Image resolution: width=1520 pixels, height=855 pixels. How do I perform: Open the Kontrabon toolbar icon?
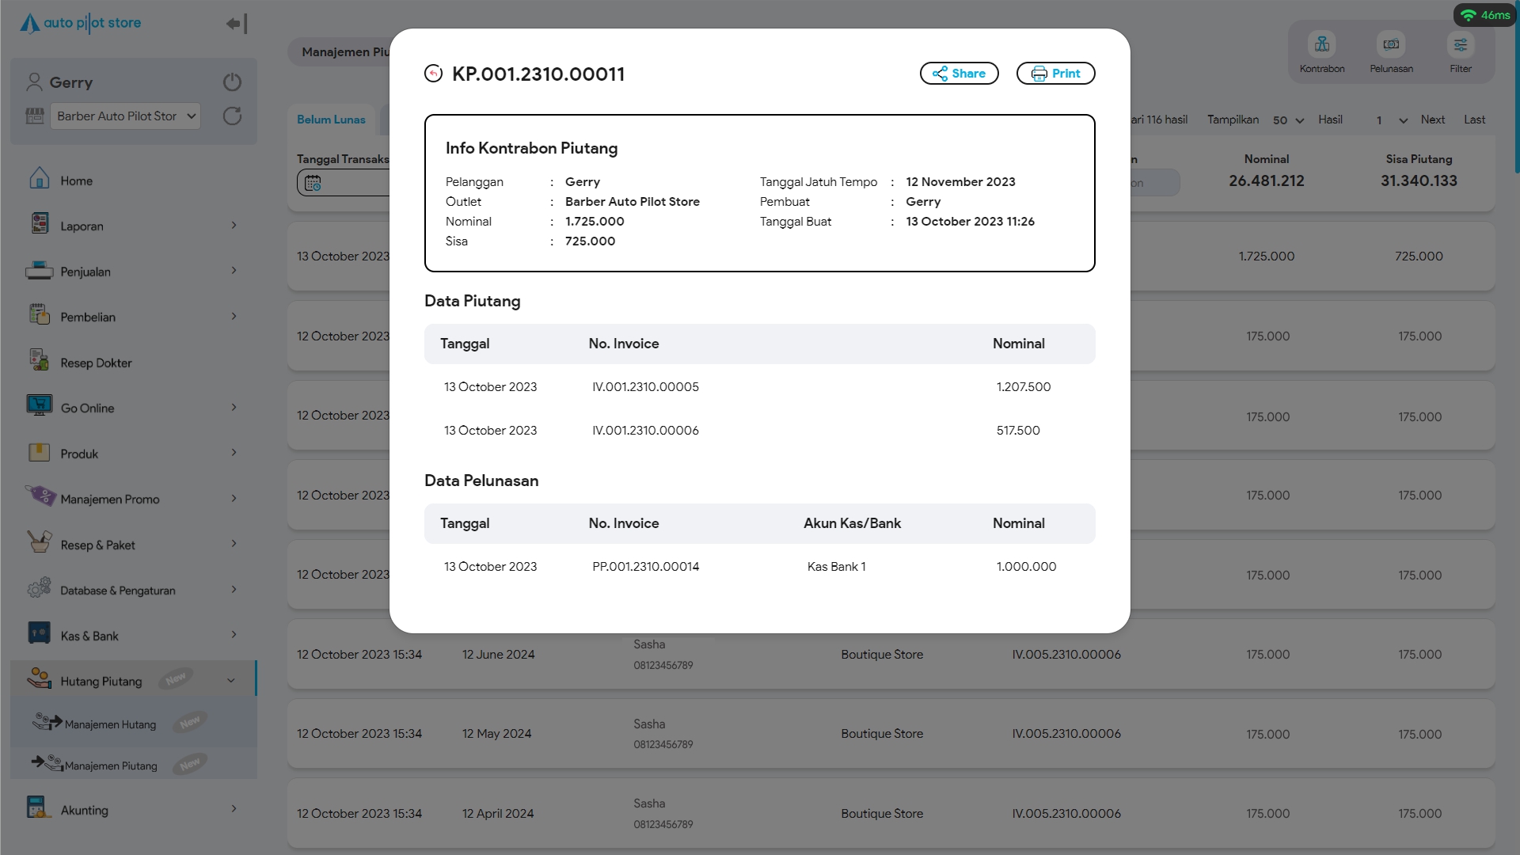pyautogui.click(x=1321, y=45)
